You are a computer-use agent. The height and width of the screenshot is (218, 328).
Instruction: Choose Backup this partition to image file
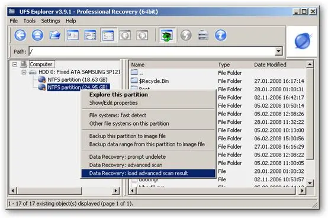tap(149, 136)
